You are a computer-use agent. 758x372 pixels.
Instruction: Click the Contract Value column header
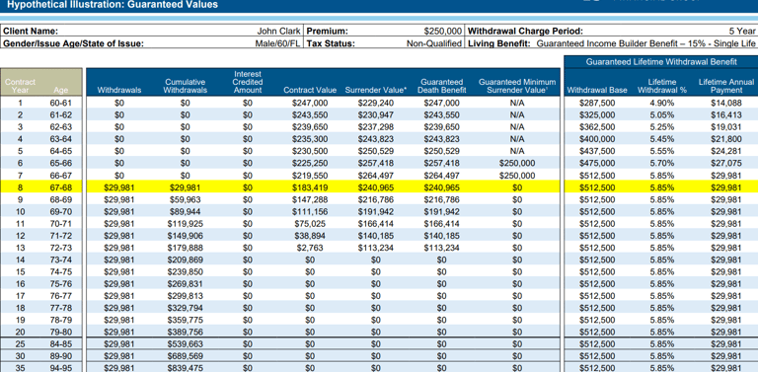click(x=310, y=91)
